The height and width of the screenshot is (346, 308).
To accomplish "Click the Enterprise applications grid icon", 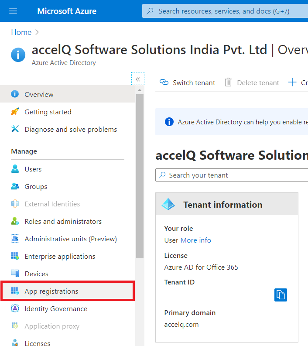I will [x=15, y=256].
